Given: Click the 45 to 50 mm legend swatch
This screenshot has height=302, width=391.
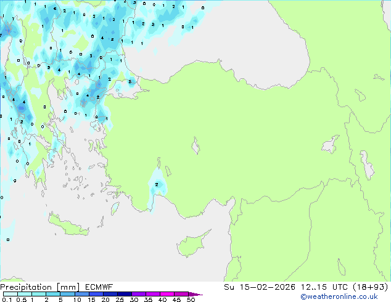Looking at the screenshot, I should click(181, 294).
